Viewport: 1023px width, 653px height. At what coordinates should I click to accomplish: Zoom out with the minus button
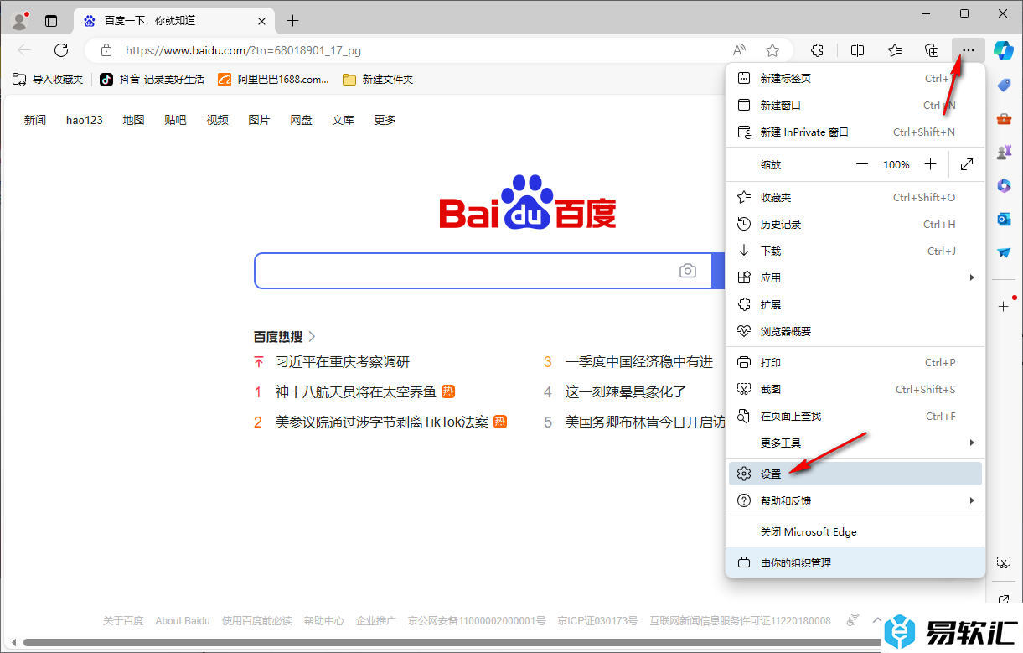863,164
